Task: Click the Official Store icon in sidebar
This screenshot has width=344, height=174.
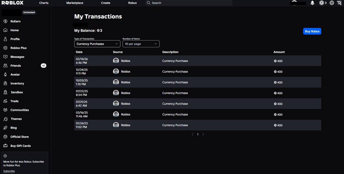Action: pyautogui.click(x=5, y=137)
